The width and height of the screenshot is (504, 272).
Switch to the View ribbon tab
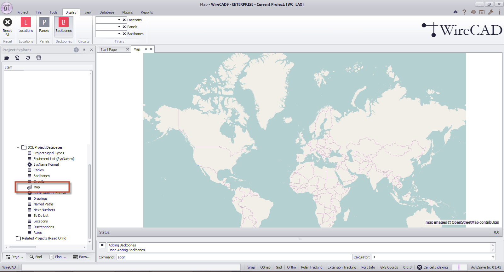click(x=88, y=12)
